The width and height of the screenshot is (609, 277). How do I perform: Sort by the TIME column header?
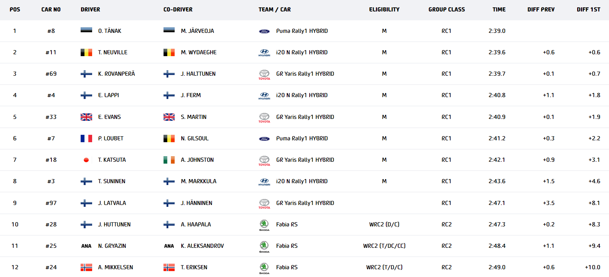[x=499, y=10]
